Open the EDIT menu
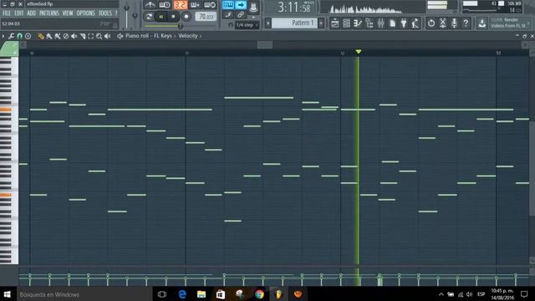535x301 pixels. click(x=18, y=13)
